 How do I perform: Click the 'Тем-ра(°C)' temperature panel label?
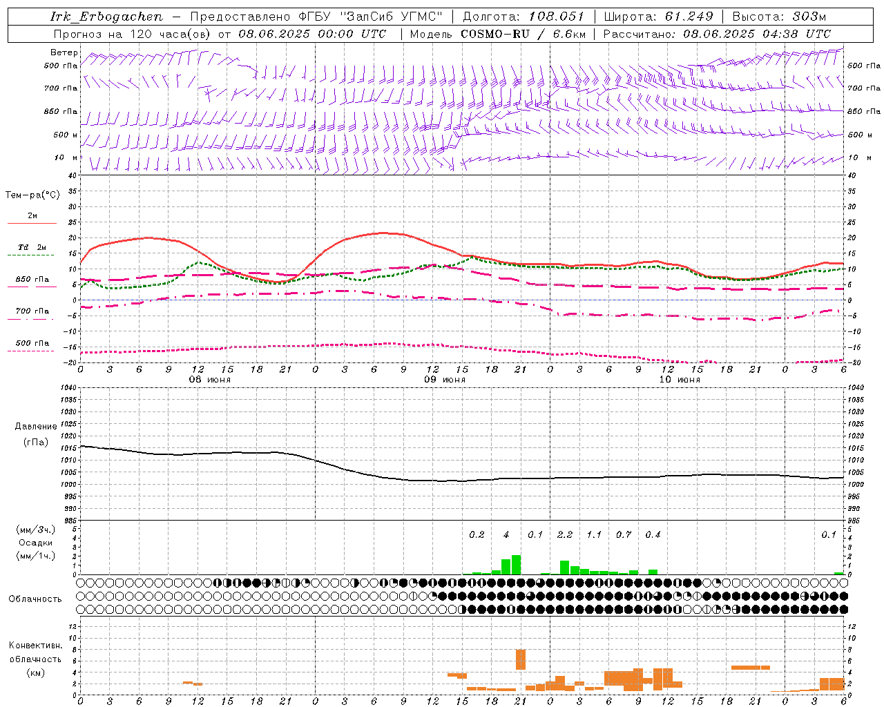click(x=32, y=195)
